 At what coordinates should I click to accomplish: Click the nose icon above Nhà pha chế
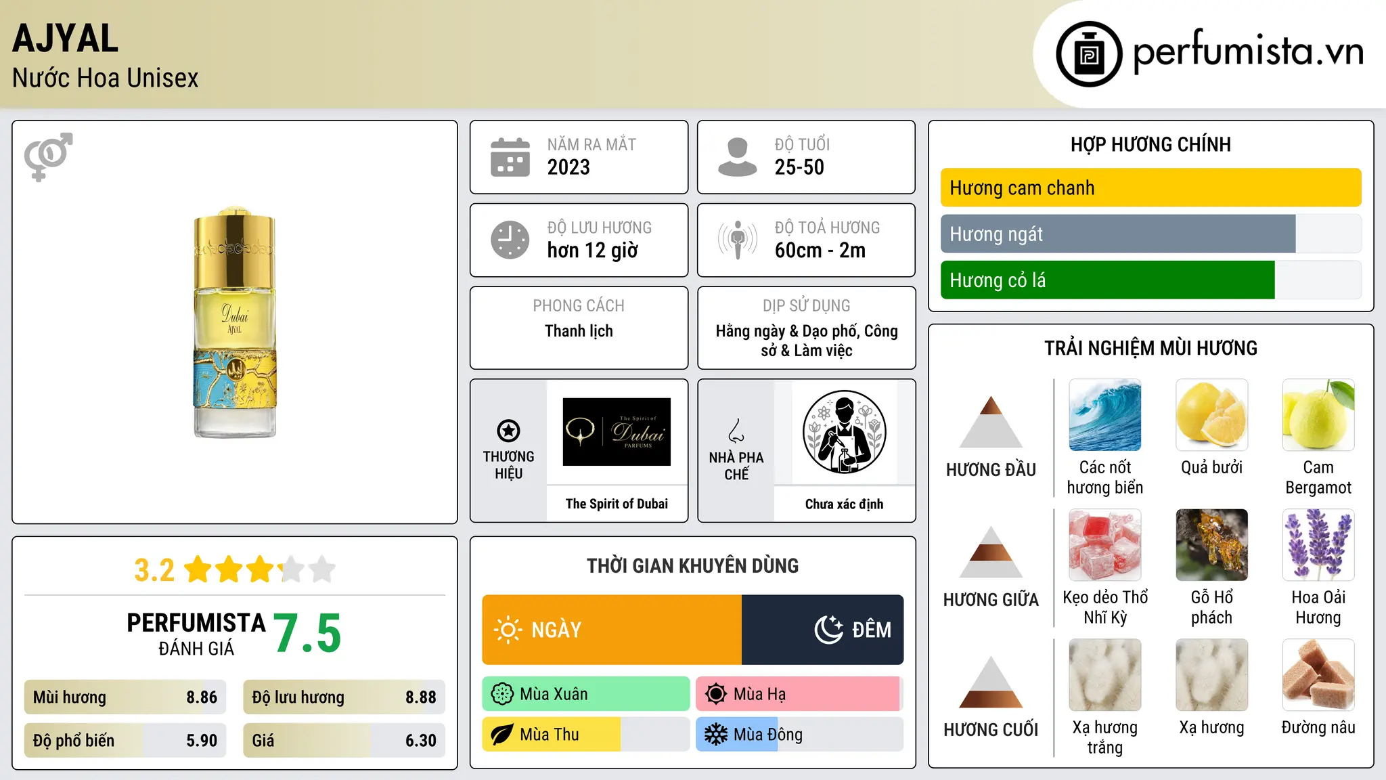tap(736, 431)
